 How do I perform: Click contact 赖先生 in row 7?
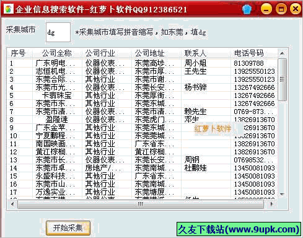tap(195, 112)
